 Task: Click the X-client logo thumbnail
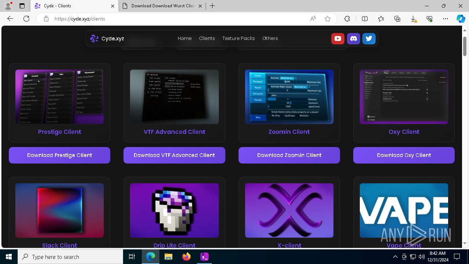289,210
